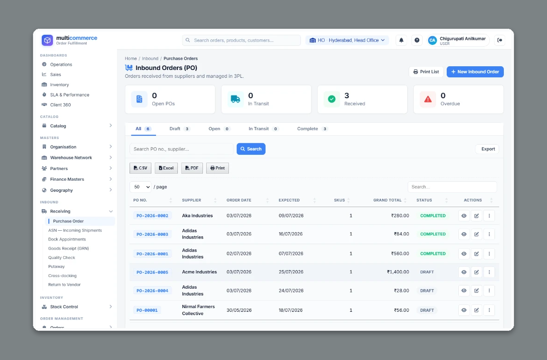This screenshot has height=360, width=547.
Task: Open the Client 360 dashboard
Action: pyautogui.click(x=60, y=105)
